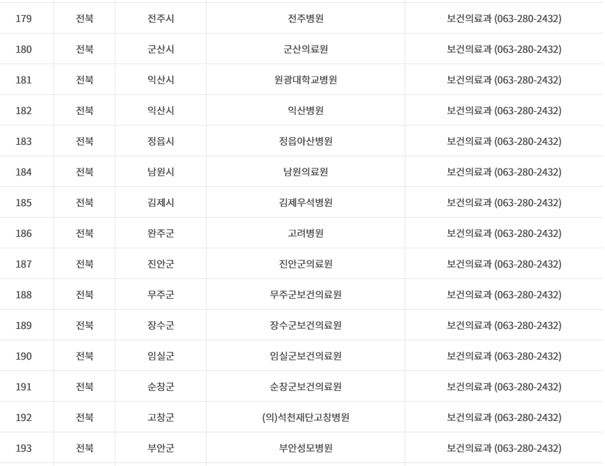The image size is (605, 466).
Task: Click 원광대학교병원 in row 181
Action: (x=306, y=80)
